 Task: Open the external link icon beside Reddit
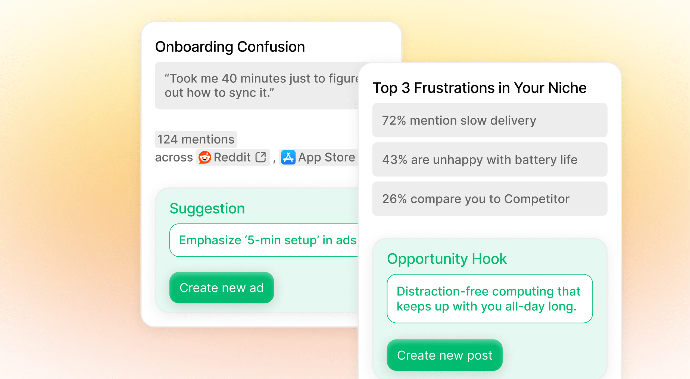261,157
